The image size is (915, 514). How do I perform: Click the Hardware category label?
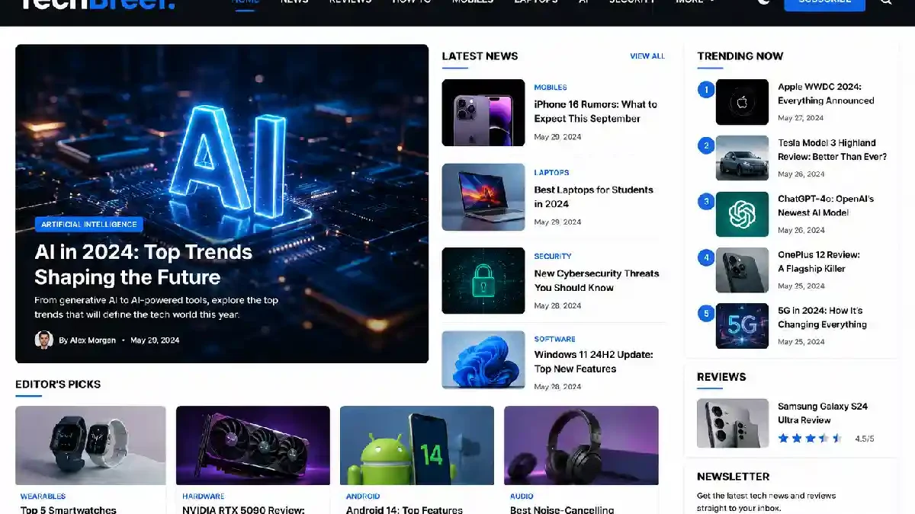(x=204, y=496)
